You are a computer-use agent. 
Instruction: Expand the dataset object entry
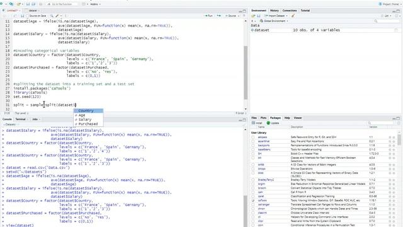pos(252,30)
